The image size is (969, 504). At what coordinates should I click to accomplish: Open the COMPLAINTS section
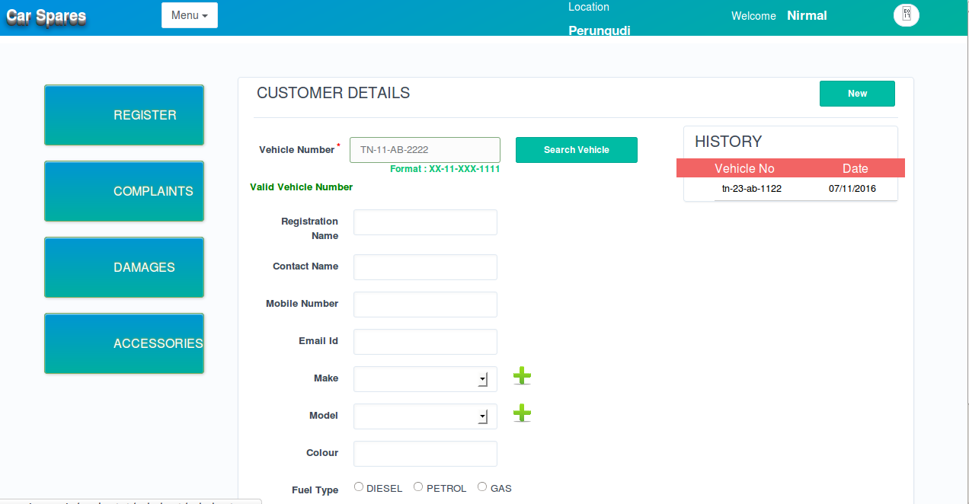point(124,191)
